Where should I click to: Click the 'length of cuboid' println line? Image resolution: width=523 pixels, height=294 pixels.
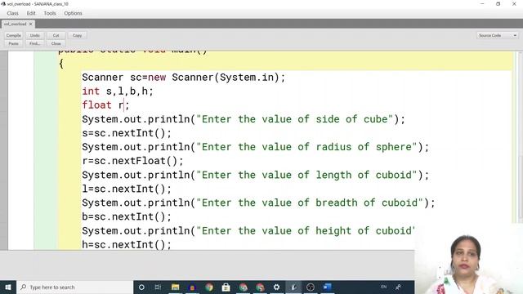[x=256, y=175]
